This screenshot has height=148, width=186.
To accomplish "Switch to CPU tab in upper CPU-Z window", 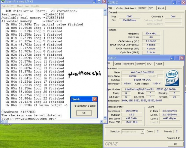I will 110,8.
